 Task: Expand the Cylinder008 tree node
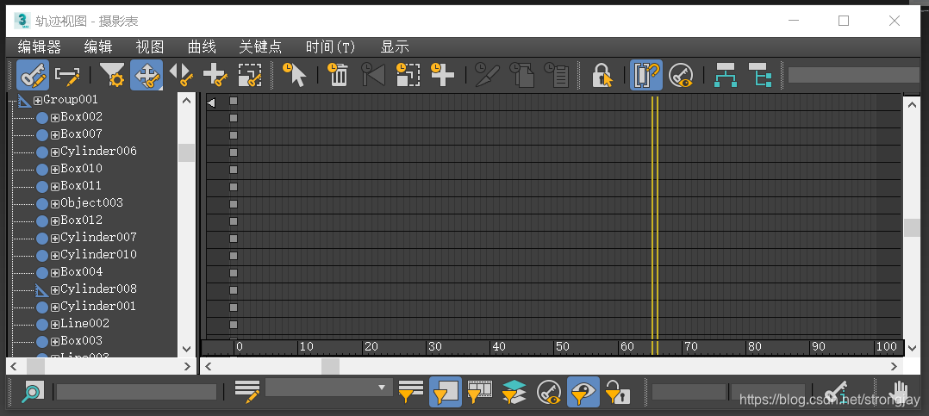[55, 289]
